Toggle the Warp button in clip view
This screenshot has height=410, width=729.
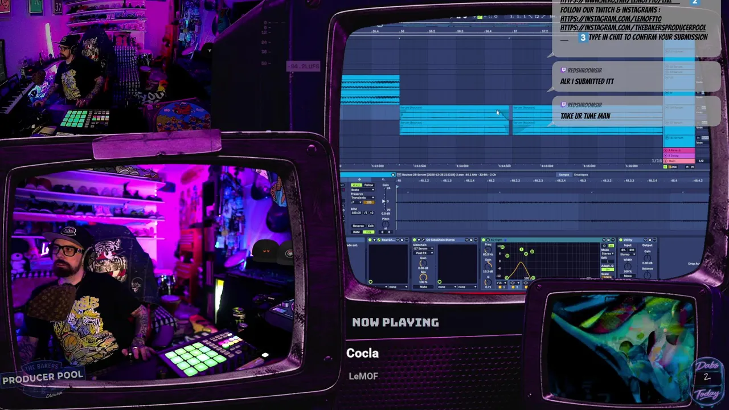coord(357,185)
